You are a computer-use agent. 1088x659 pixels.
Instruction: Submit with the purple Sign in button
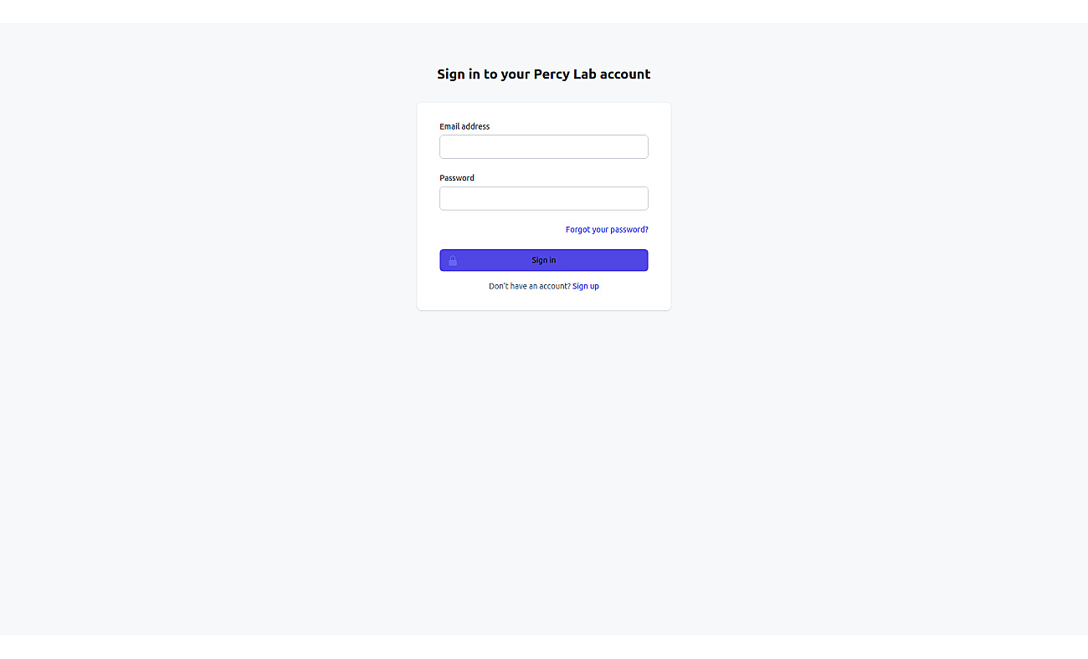(544, 260)
